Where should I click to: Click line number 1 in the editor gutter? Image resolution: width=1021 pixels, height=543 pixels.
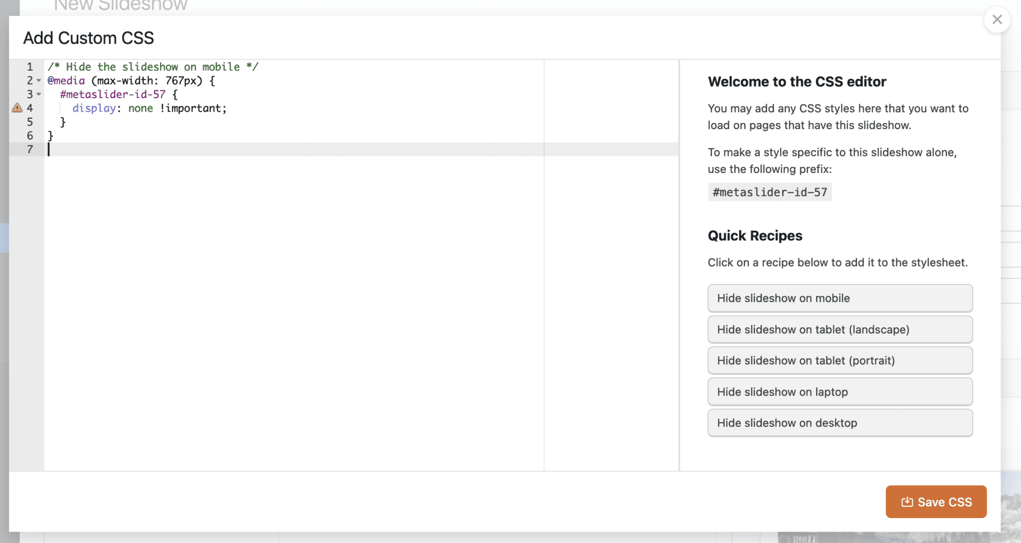[30, 66]
